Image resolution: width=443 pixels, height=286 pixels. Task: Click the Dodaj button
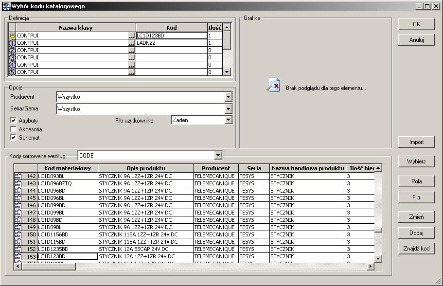[416, 233]
